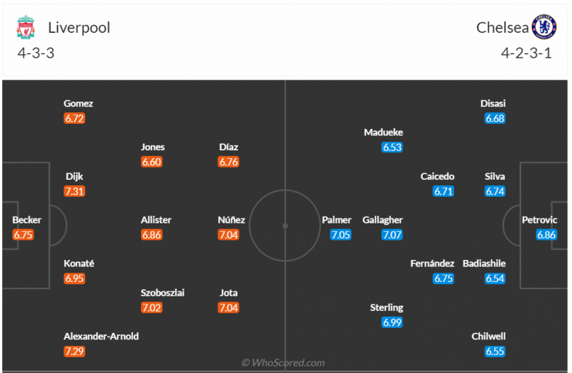The image size is (572, 373).
Task: Click Dijk's 7.31 rating badge
Action: pos(74,191)
